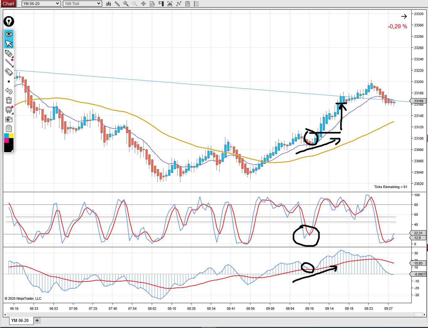Viewport: 428px width, 328px height.
Task: Select the line drawing tool in palette
Action: (x=9, y=62)
